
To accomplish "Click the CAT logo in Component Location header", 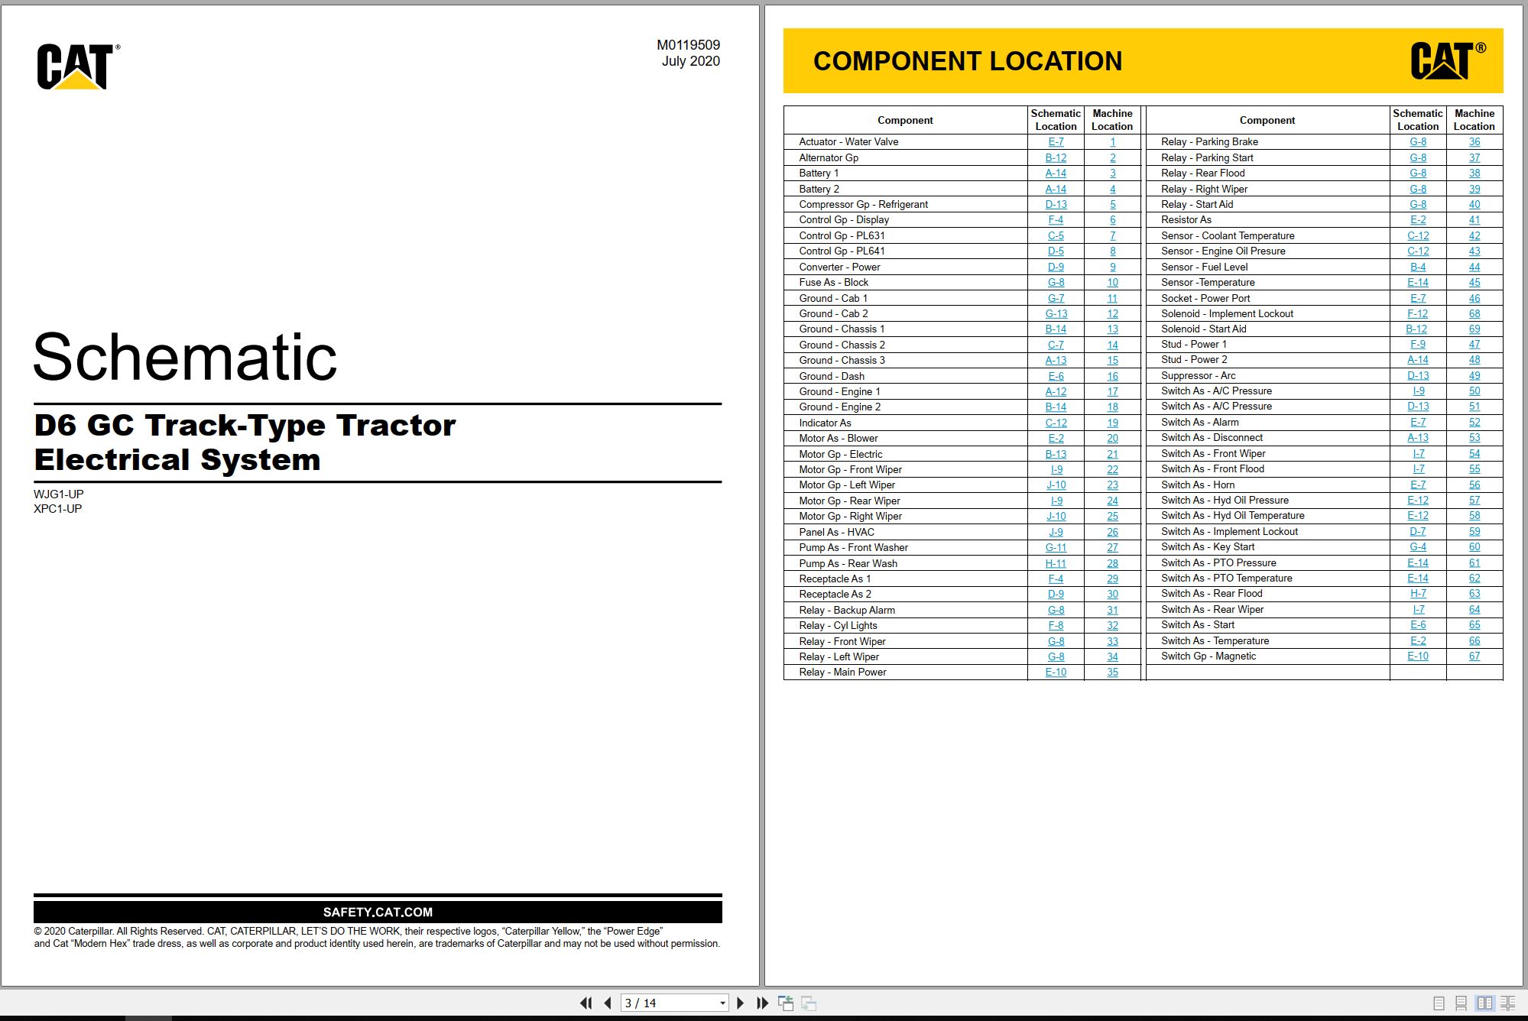I will 1447,61.
